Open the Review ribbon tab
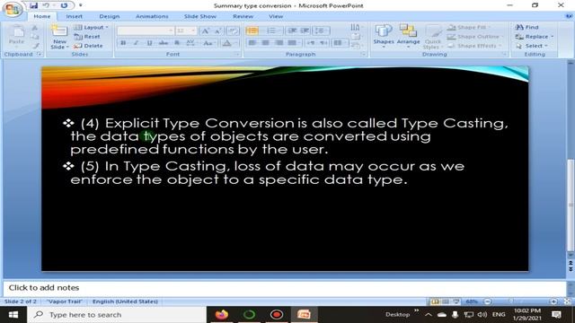575x323 pixels. [x=243, y=16]
